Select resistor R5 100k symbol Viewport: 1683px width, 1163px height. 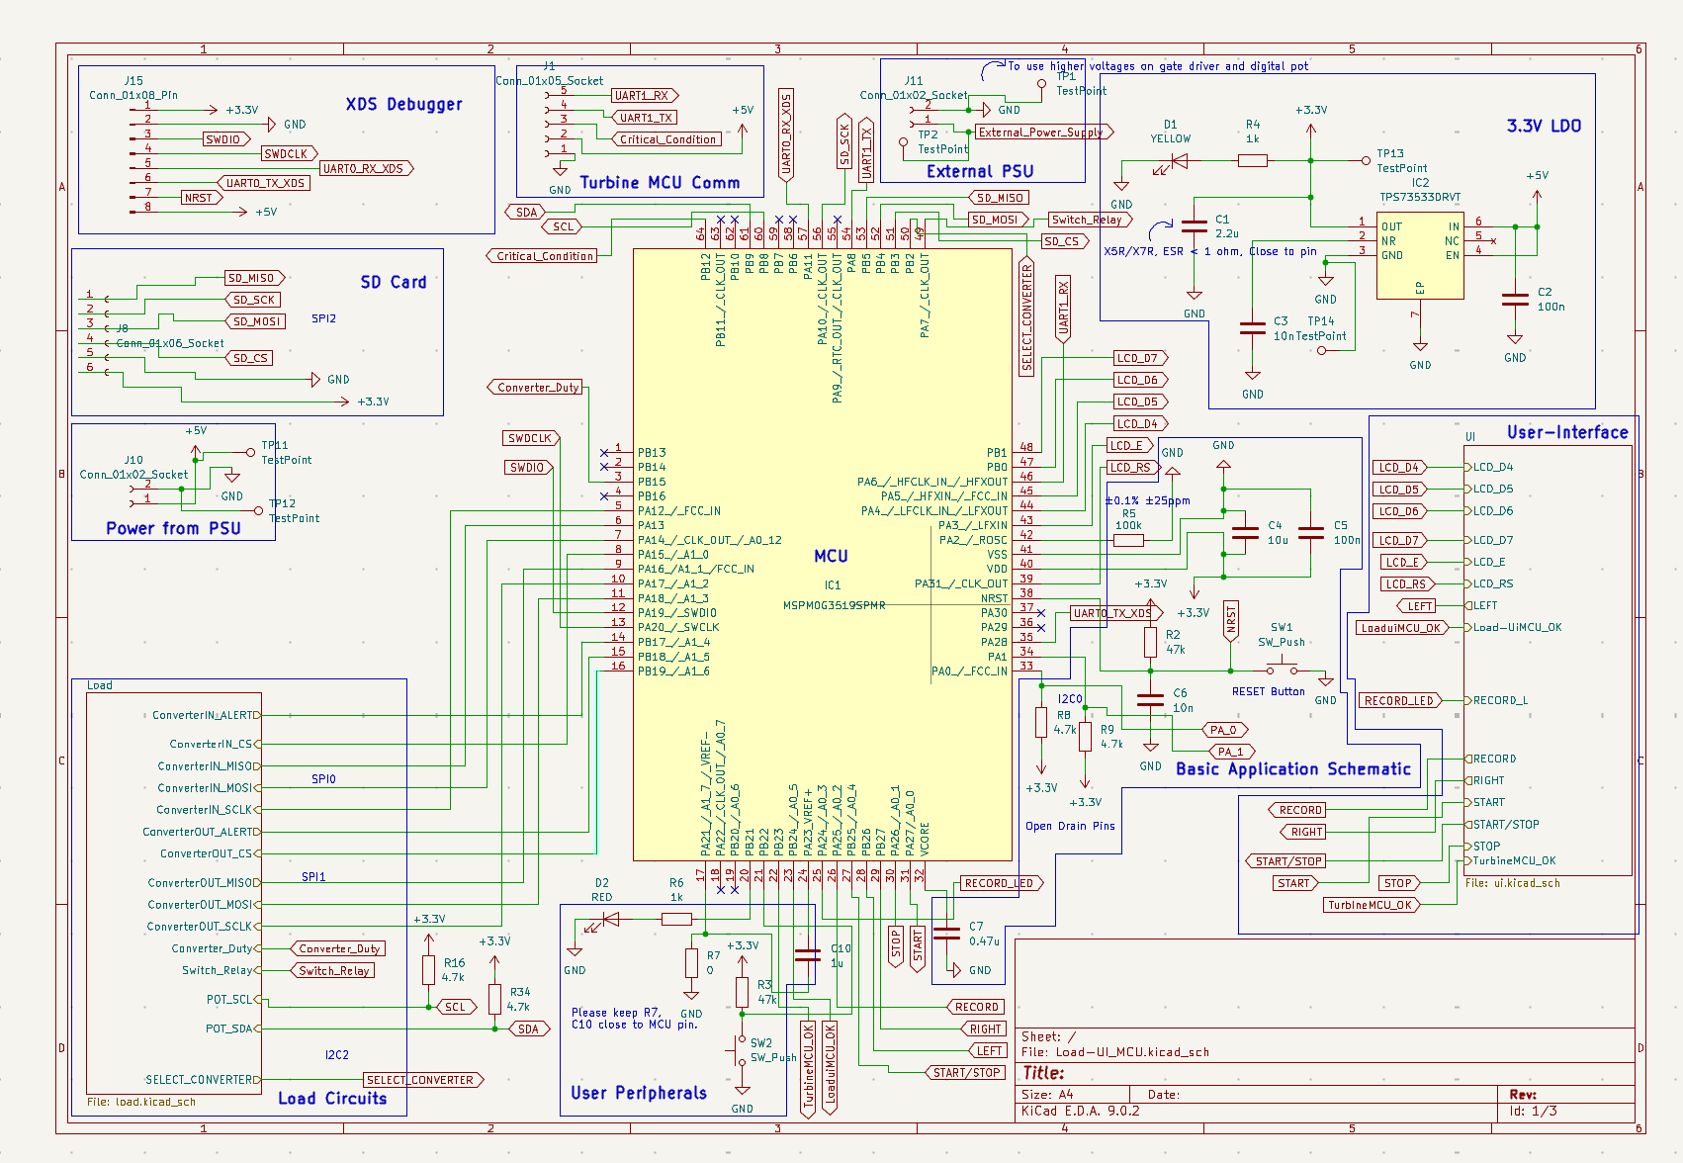pos(1128,540)
